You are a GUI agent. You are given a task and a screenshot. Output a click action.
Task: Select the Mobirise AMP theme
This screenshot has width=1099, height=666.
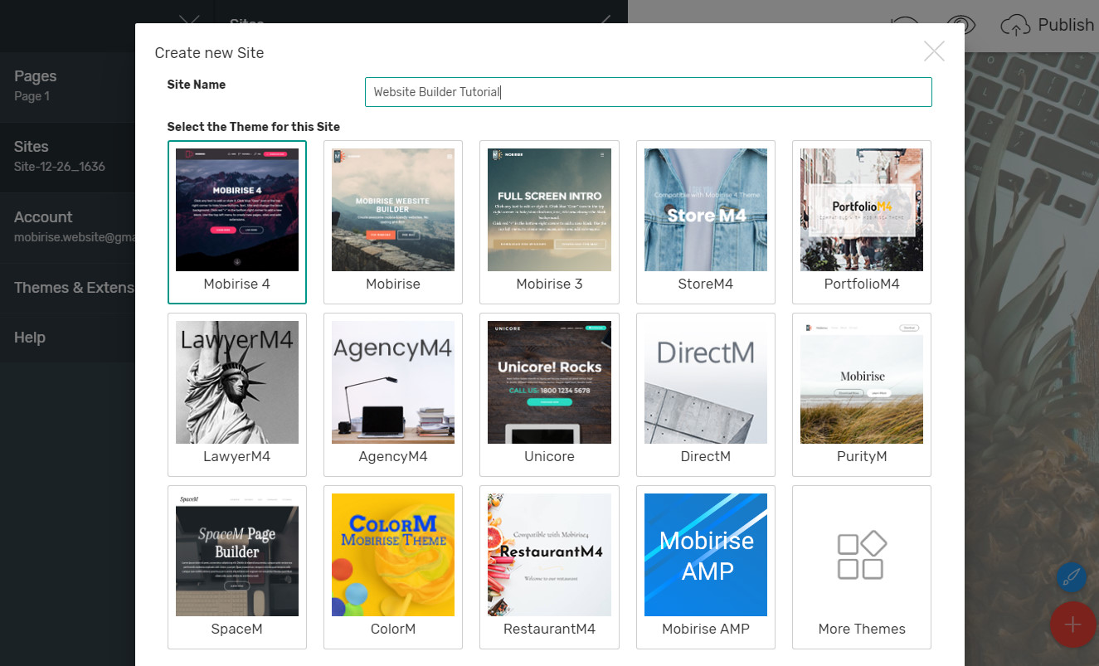(706, 567)
